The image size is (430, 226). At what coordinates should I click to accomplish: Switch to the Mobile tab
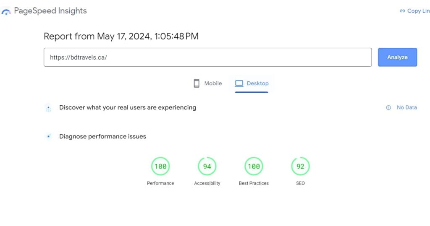coord(207,83)
